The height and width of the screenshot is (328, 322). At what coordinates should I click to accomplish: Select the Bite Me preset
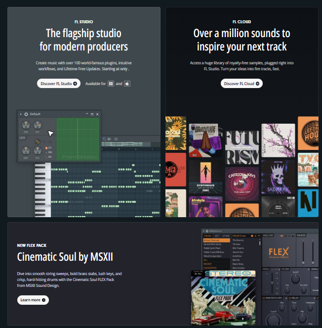pyautogui.click(x=236, y=260)
